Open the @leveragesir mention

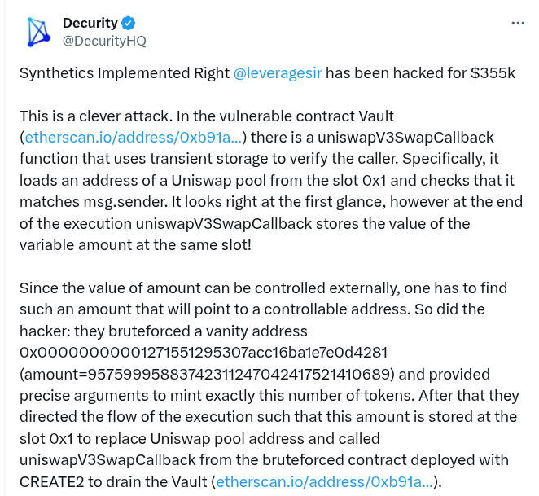click(x=278, y=73)
